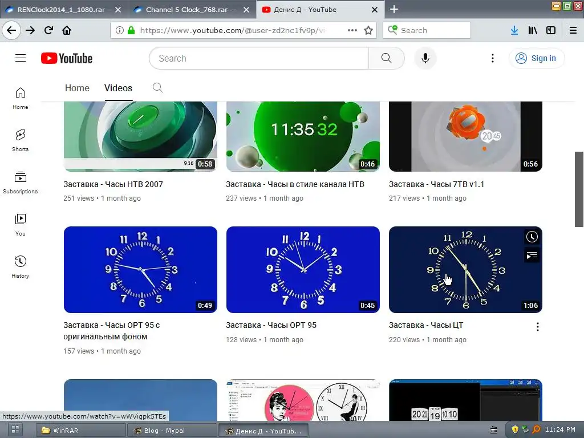Open the YouTube guide hamburger menu
The height and width of the screenshot is (438, 584).
[21, 58]
